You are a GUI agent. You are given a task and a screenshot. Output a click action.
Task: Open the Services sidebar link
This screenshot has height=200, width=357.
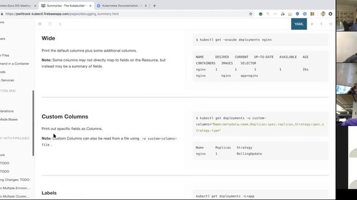coord(7,80)
